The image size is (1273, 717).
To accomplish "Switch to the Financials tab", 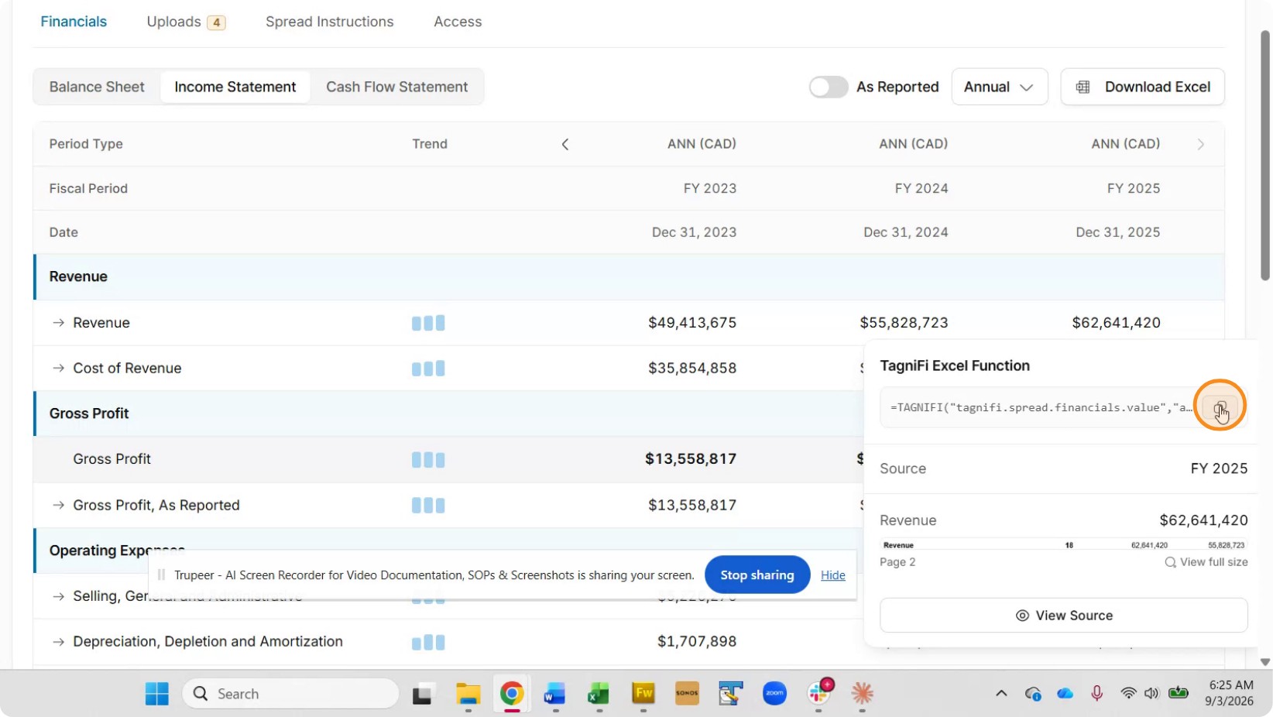I will (x=74, y=22).
